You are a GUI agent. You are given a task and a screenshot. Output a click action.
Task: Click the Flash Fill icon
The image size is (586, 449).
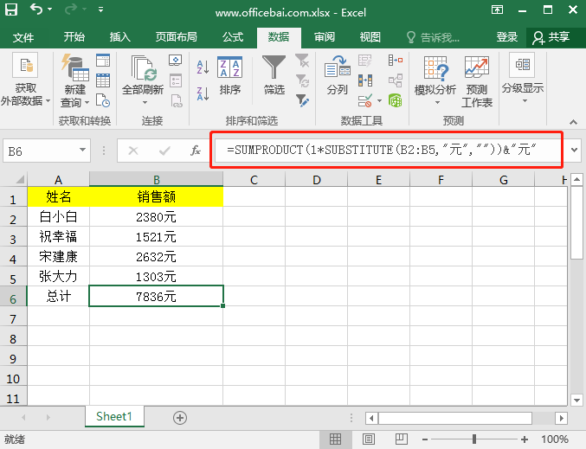coord(365,61)
